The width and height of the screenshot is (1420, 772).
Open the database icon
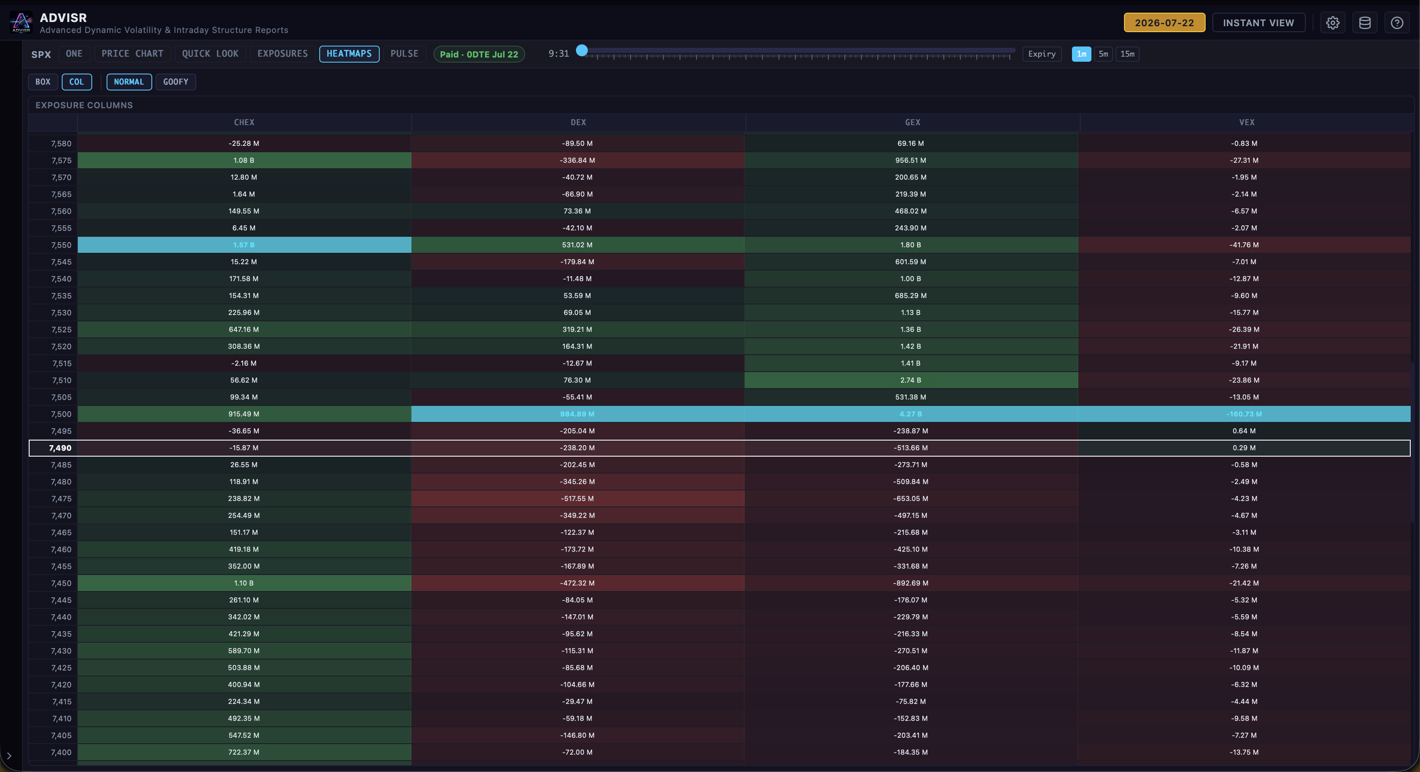pyautogui.click(x=1364, y=22)
